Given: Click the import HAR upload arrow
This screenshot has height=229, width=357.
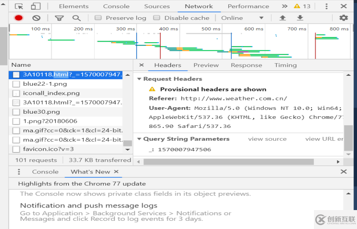Looking at the screenshot, I should [282, 18].
